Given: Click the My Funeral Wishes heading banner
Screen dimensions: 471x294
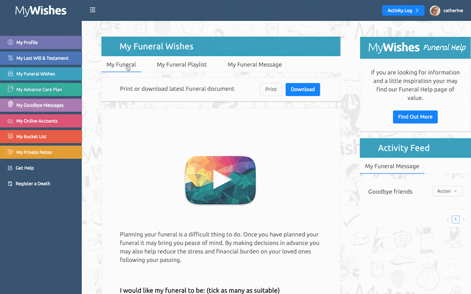Looking at the screenshot, I should 221,46.
